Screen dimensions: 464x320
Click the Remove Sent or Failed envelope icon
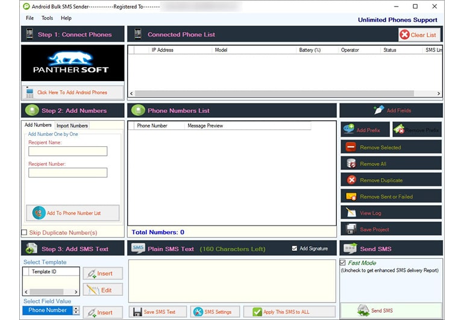click(351, 196)
